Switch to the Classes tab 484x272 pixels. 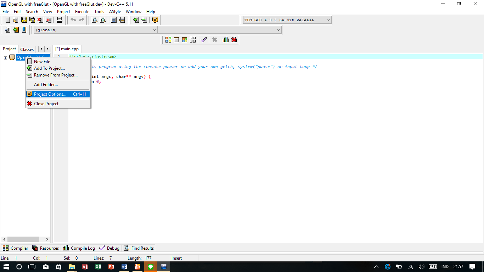[x=27, y=49]
